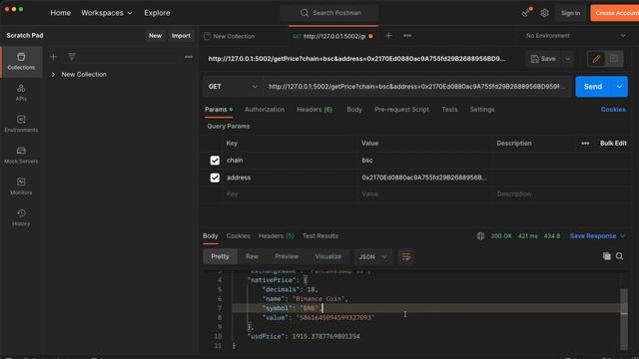639x359 pixels.
Task: Open the Send button dropdown arrow
Action: click(619, 87)
